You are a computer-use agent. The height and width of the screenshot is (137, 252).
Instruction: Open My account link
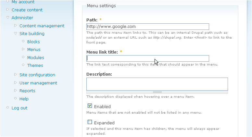[23, 2]
